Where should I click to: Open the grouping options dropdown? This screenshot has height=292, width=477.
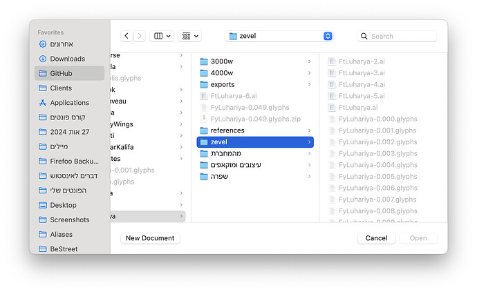point(190,36)
